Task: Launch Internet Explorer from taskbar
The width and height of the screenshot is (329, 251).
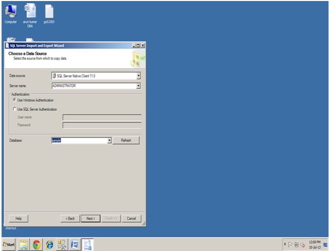Action: click(50, 244)
